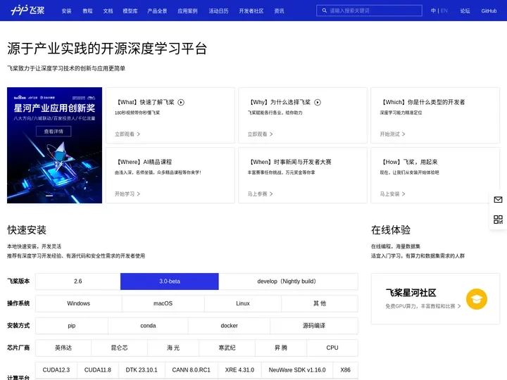Open the PaddlePaddle 飞桨 logo home link
This screenshot has width=507, height=380.
[x=27, y=11]
